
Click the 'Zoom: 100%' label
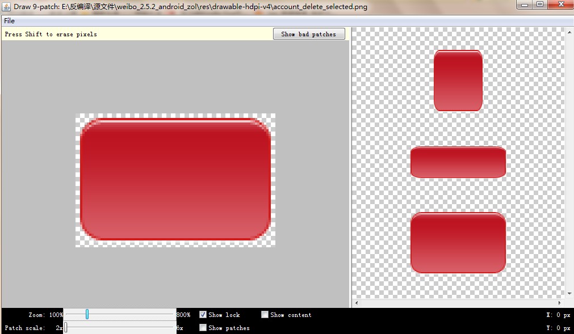click(x=46, y=315)
